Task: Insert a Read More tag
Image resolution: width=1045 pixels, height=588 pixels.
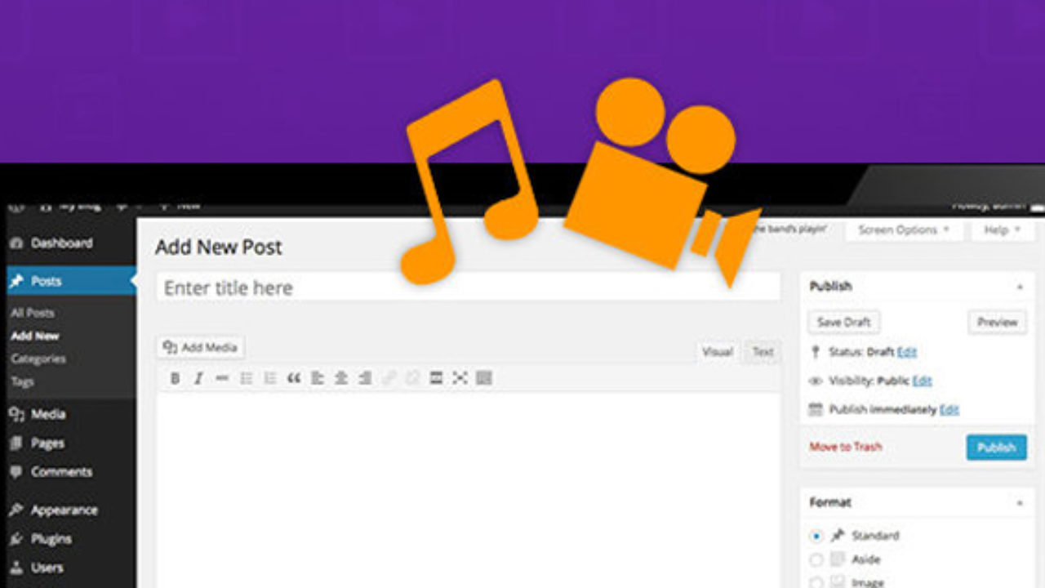Action: pyautogui.click(x=436, y=378)
